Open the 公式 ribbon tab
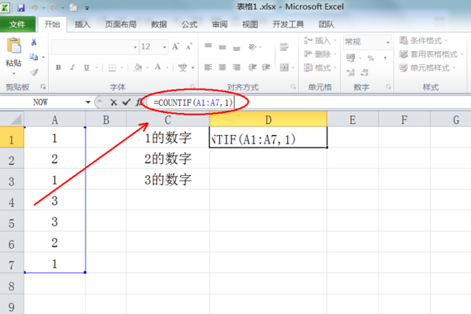 point(188,24)
